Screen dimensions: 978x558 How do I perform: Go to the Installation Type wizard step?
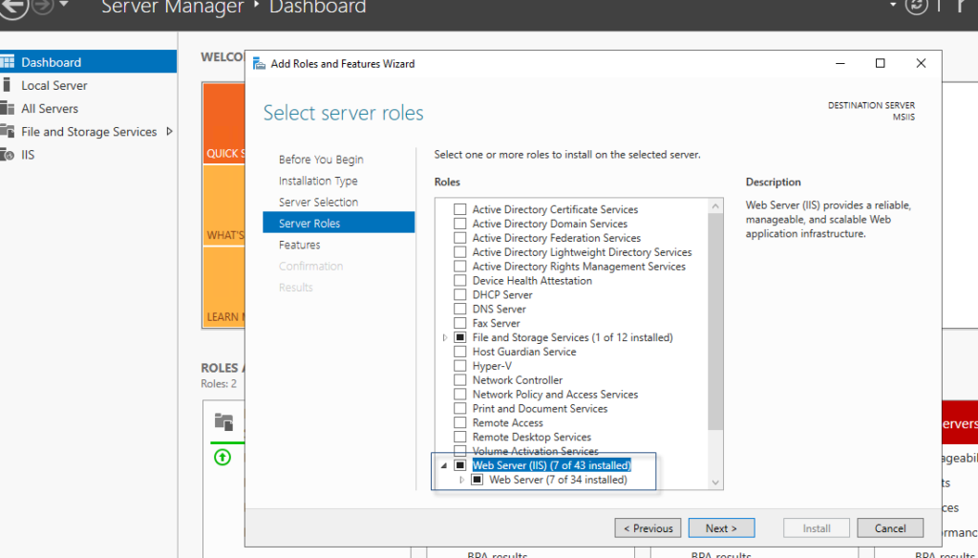click(x=318, y=181)
